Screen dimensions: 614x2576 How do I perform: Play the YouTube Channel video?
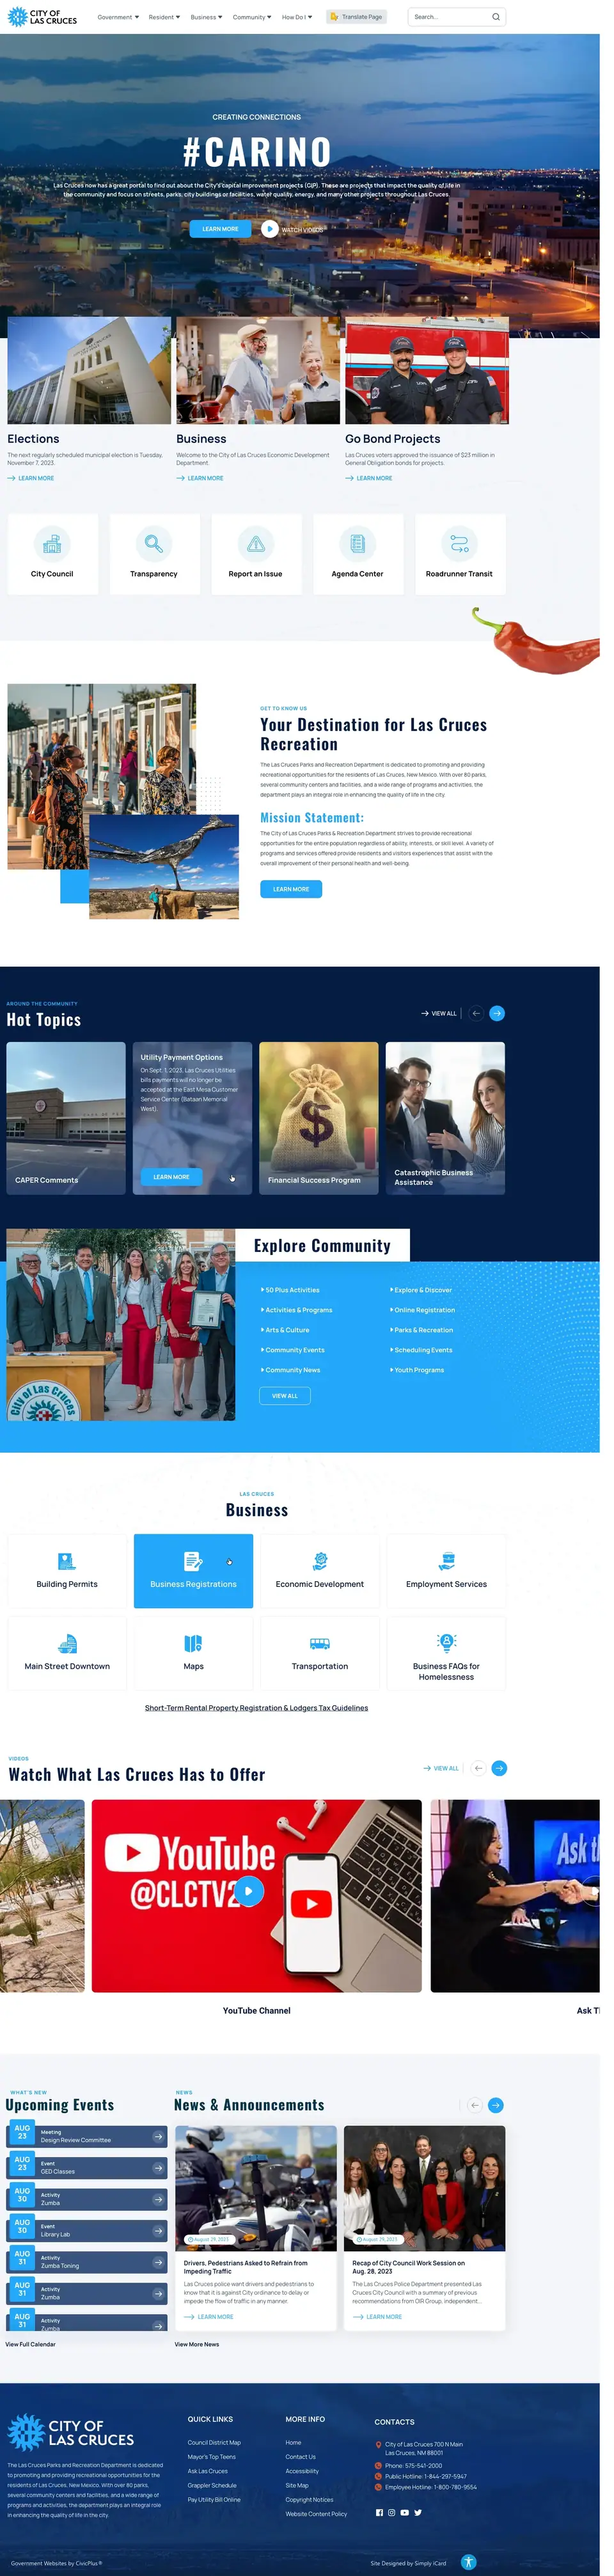[250, 1891]
